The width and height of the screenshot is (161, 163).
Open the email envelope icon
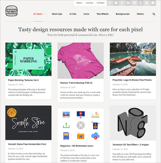tap(153, 3)
